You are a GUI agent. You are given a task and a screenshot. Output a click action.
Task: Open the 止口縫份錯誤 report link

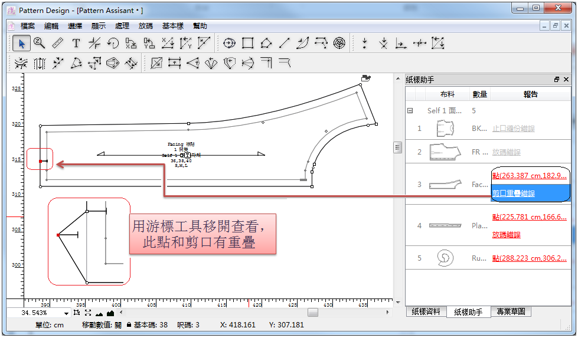(x=514, y=128)
